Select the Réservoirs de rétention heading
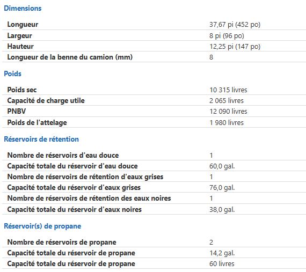Viewport: 306px width, 272px height. [x=41, y=139]
